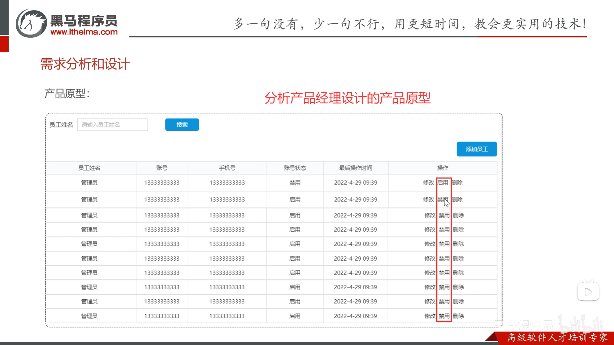Click the 手机号 column header
614x345 pixels.
point(227,168)
